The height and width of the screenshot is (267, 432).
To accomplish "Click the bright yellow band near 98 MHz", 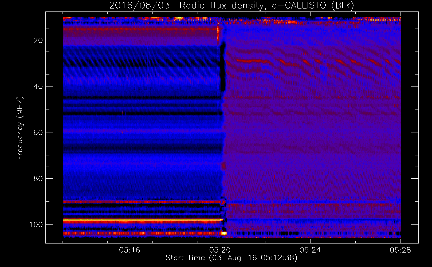I will coord(143,220).
